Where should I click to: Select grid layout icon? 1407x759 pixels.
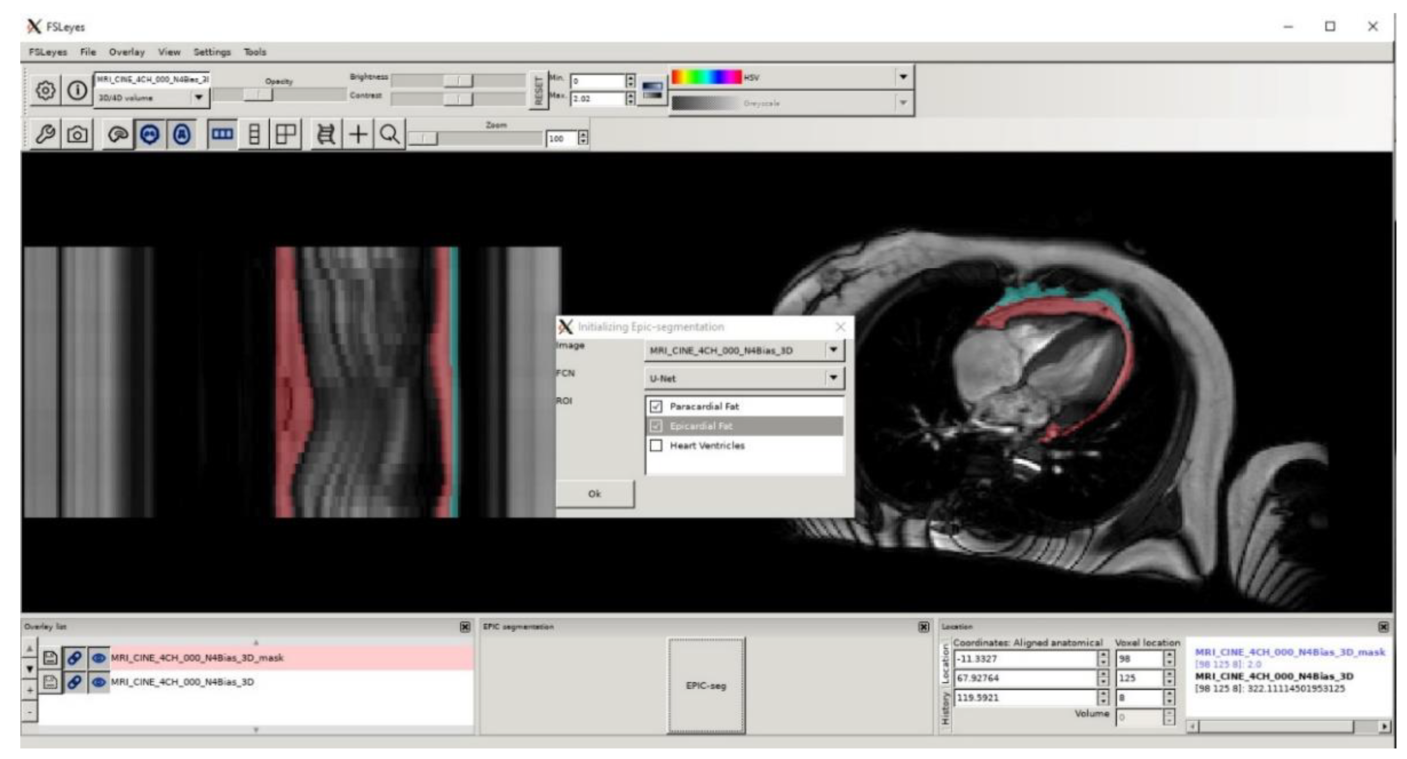pos(285,134)
